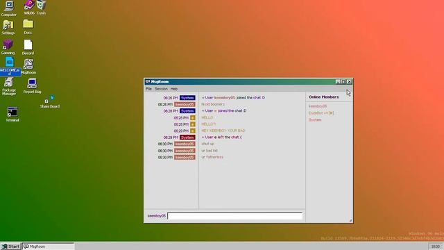This screenshot has width=444, height=250.
Task: Click the 'User keemboy05 joined the chat' system message
Action: click(233, 97)
